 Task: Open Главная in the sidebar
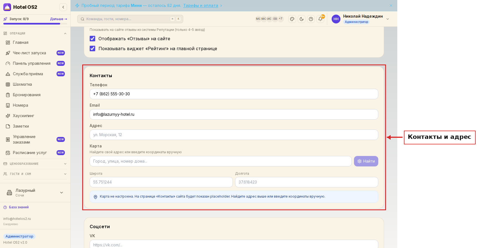click(x=35, y=42)
